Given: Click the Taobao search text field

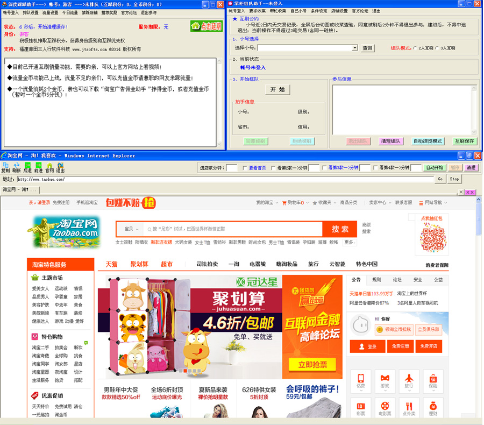Looking at the screenshot, I should (x=233, y=229).
